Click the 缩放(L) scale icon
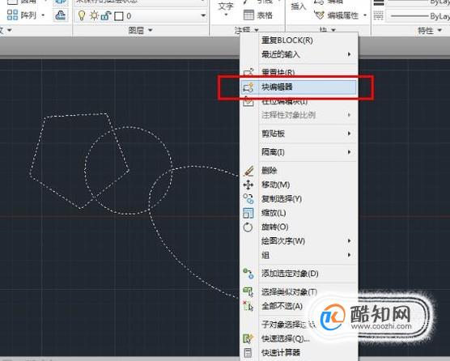Screen dimensions: 450x361 (x=248, y=213)
